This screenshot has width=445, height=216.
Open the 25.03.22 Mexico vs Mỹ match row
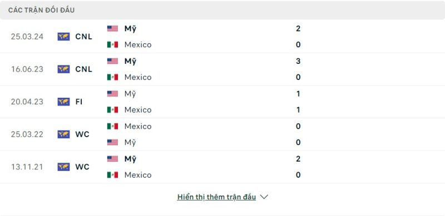[222, 134]
